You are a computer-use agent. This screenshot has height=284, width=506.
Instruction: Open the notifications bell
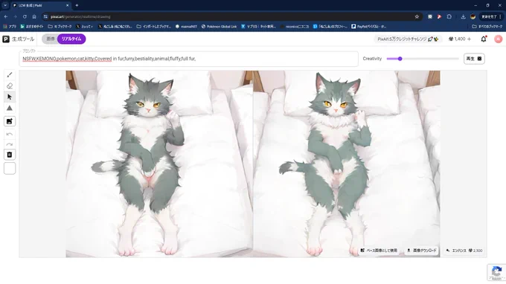(484, 39)
